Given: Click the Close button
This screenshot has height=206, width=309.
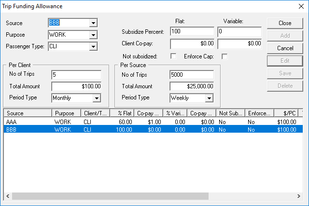Looking at the screenshot, I should [x=285, y=23].
